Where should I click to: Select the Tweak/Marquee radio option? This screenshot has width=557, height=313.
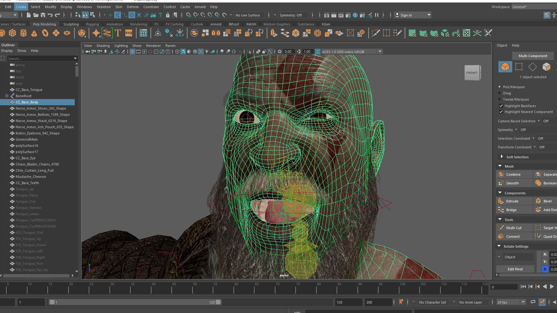(x=500, y=99)
